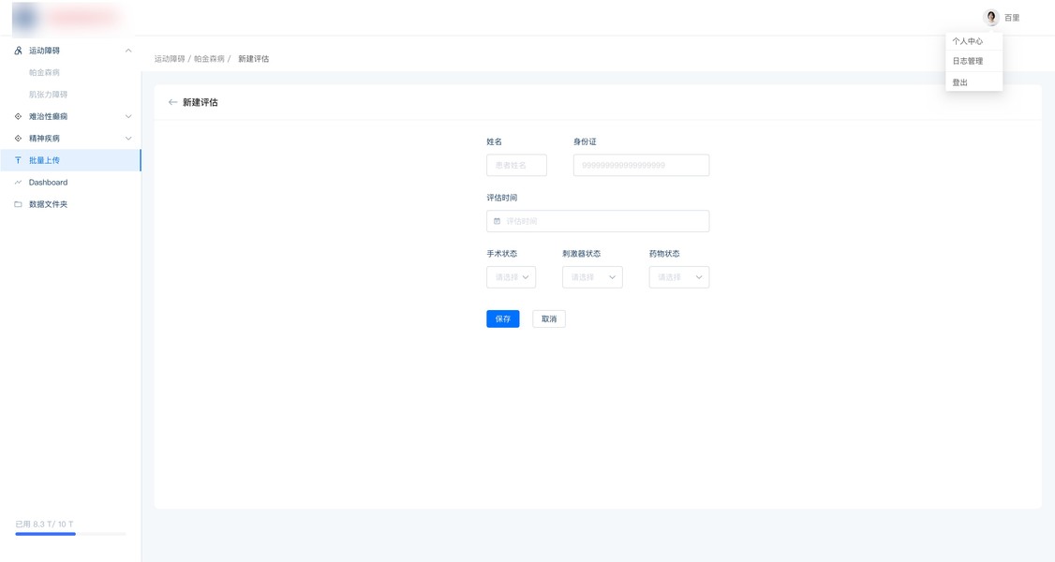Open Dashboard from sidebar

click(x=70, y=182)
